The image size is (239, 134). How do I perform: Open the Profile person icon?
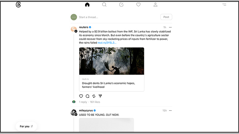pyautogui.click(x=155, y=5)
